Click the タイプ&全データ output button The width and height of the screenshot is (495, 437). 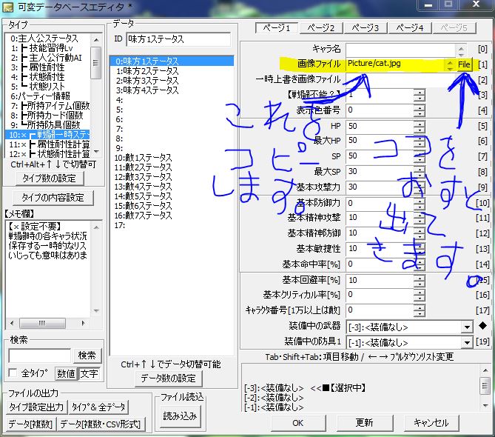pyautogui.click(x=99, y=407)
